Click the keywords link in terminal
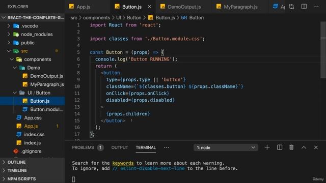The image size is (326, 183). (123, 163)
